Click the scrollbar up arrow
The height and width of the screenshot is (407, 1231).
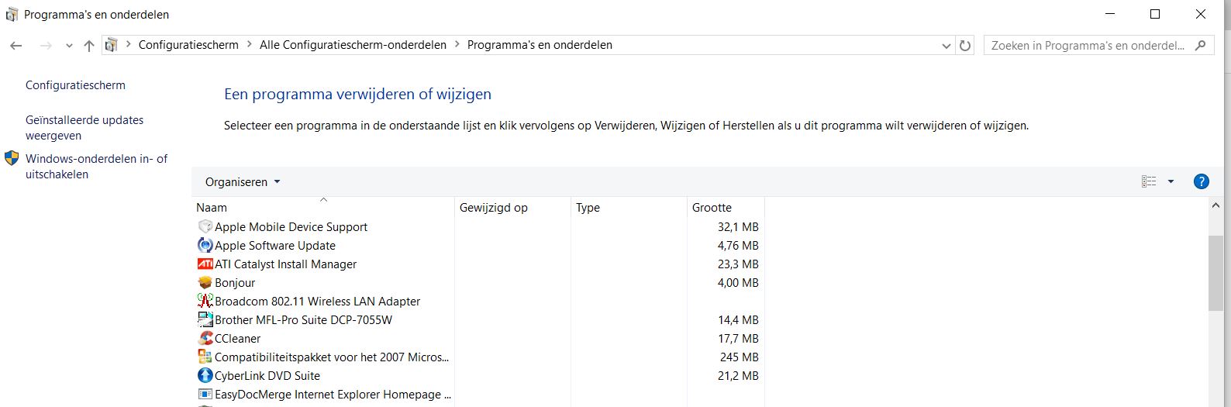[x=1215, y=205]
